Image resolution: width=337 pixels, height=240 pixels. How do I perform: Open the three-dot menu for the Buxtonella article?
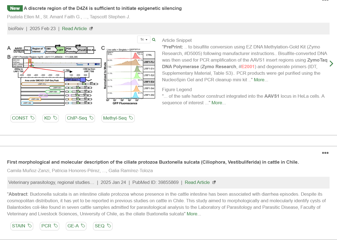(x=325, y=153)
